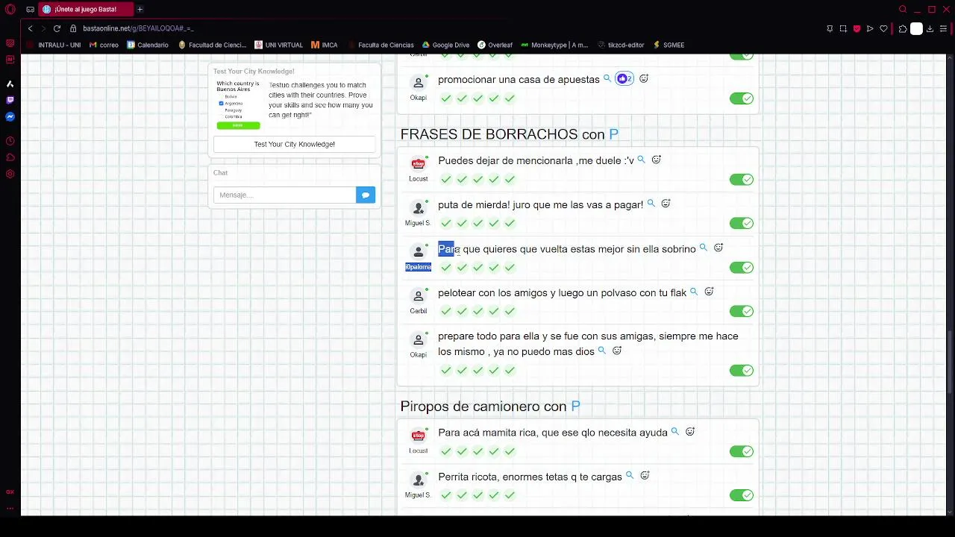Open the extensions puzzle icon
Viewport: 955px width, 537px height.
903,28
